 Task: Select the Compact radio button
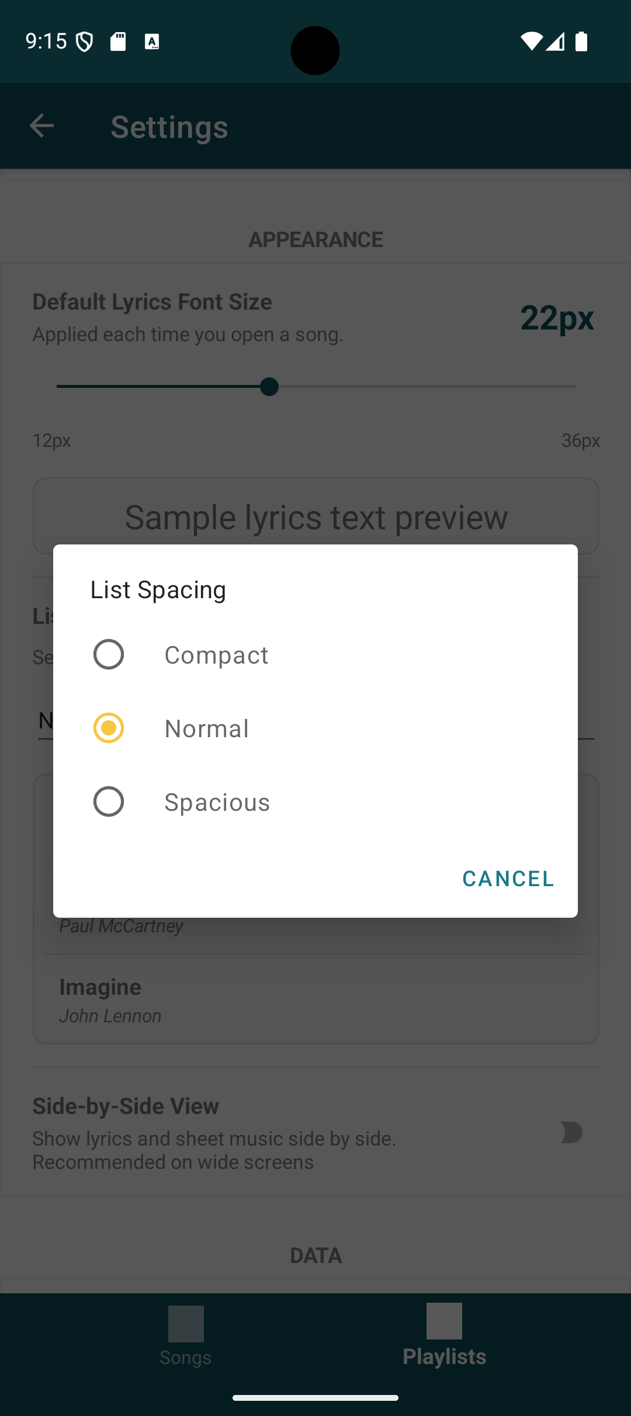pos(109,654)
